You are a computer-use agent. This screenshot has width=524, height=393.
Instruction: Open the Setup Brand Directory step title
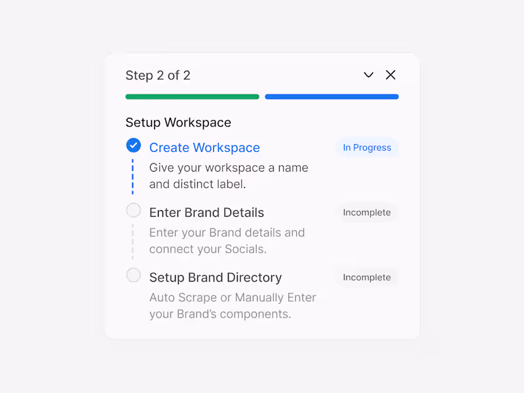tap(215, 277)
